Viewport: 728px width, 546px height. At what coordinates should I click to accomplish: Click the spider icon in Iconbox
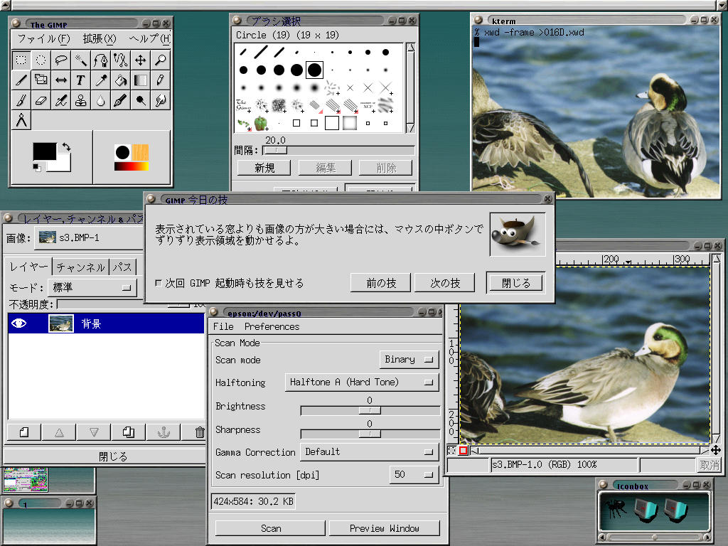point(616,509)
